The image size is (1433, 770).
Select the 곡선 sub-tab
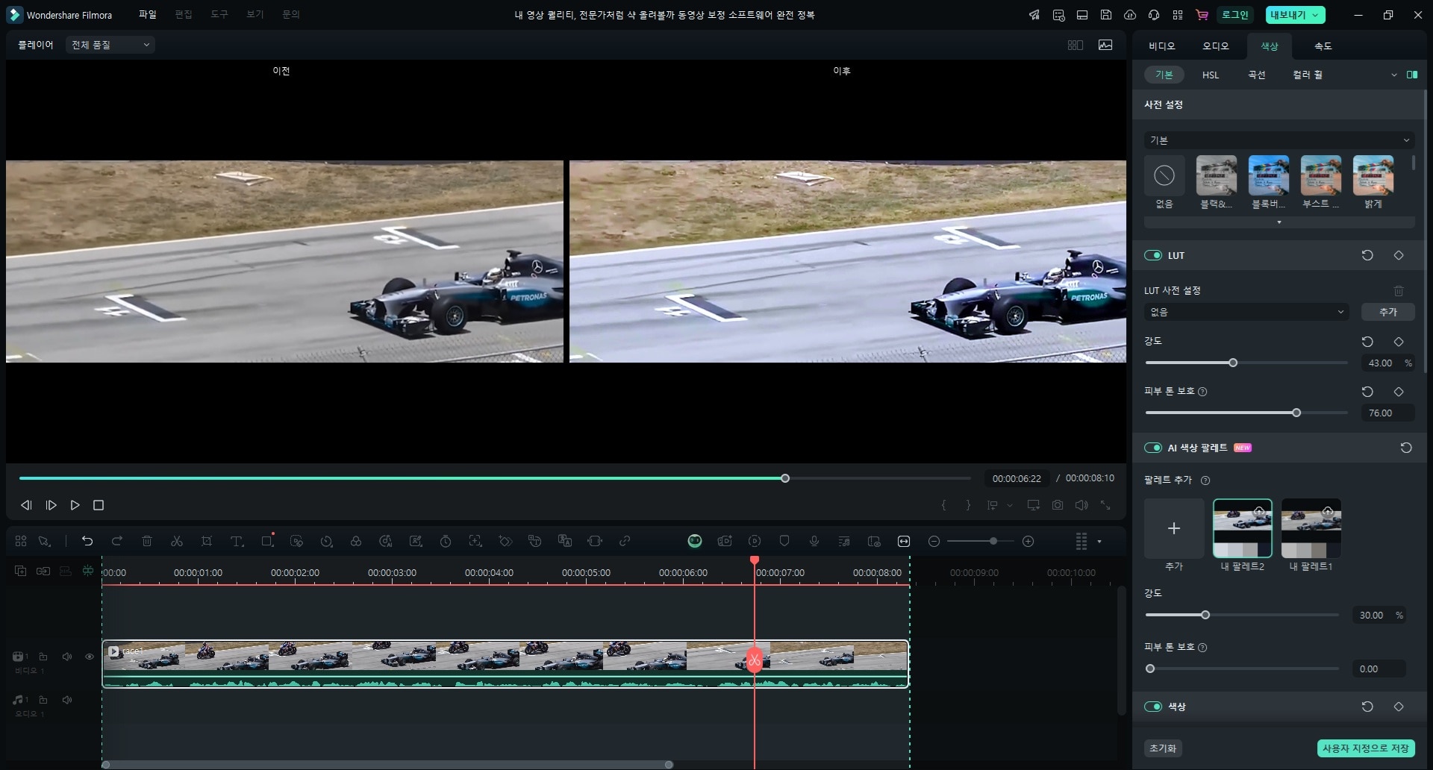(x=1257, y=75)
